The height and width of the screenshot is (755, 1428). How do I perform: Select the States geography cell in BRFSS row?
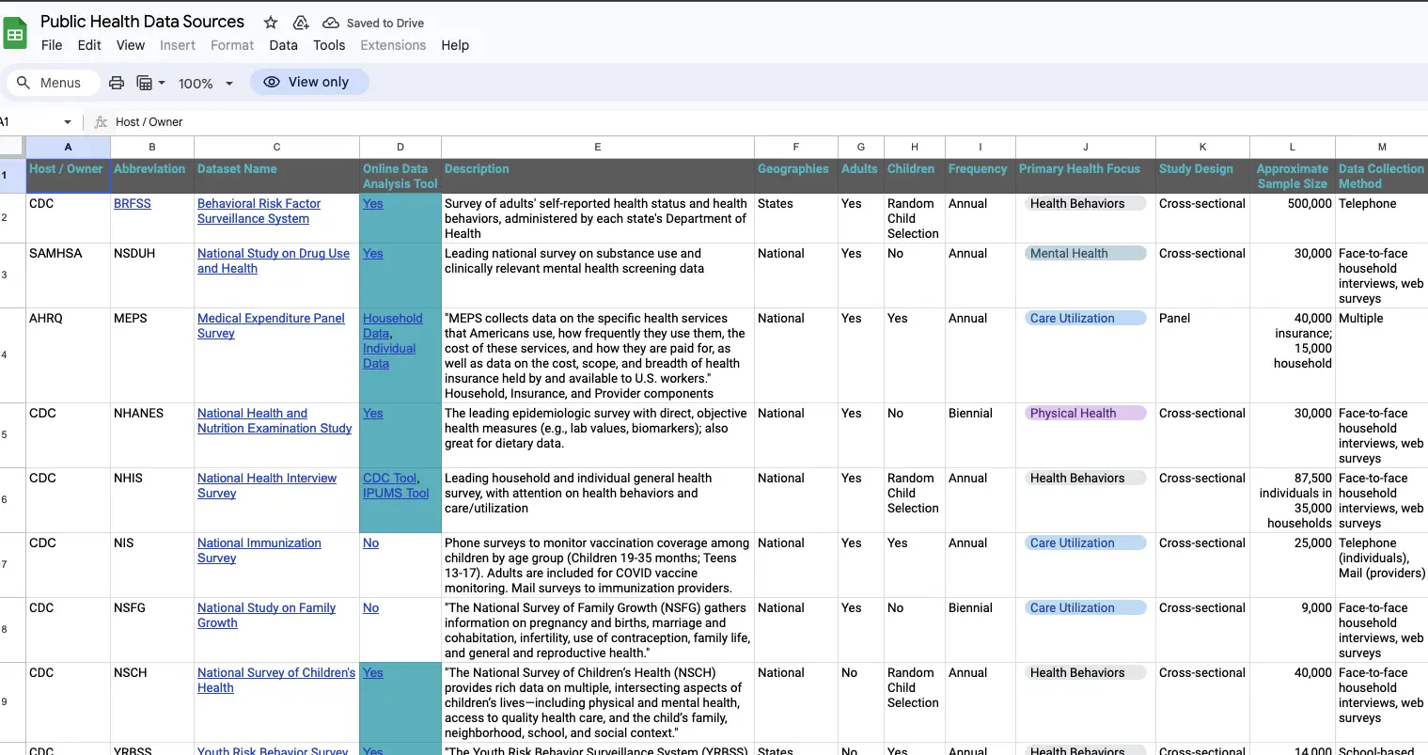[x=796, y=218]
